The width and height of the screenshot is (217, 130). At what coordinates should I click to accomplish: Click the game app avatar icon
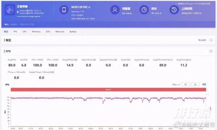10,10
